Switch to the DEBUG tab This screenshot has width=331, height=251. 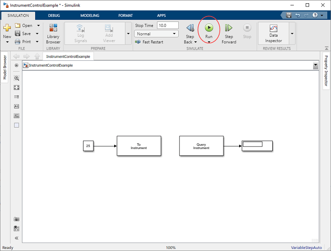click(54, 15)
